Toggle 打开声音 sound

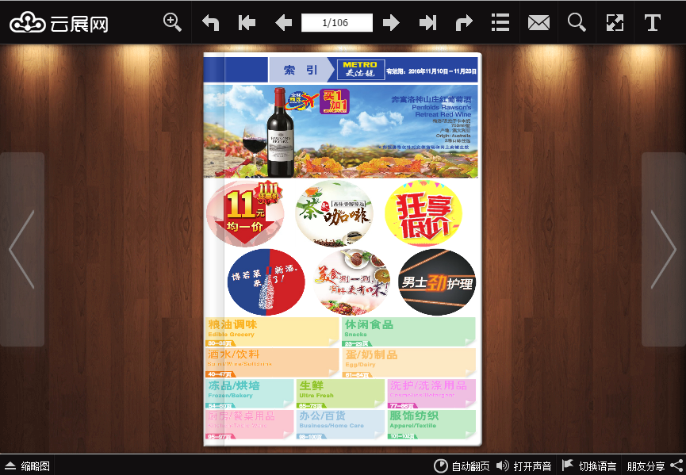[524, 465]
